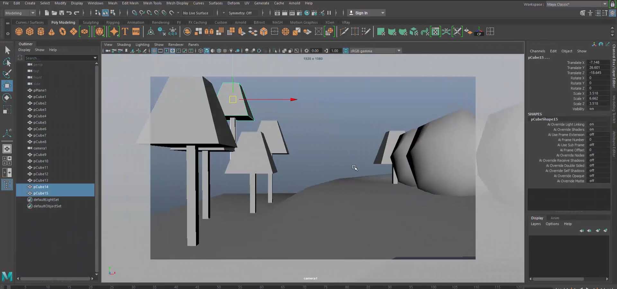This screenshot has height=289, width=617.
Task: Click the Outliner horizontal scrollbar
Action: pyautogui.click(x=55, y=279)
